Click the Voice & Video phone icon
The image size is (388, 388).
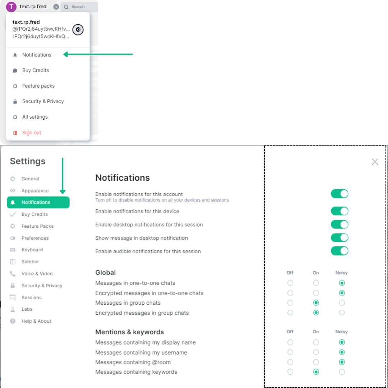click(x=13, y=274)
